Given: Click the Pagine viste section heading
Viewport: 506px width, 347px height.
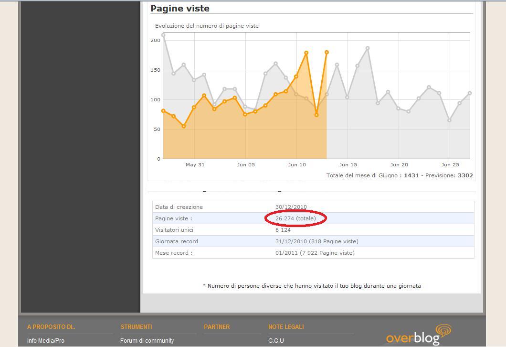Looking at the screenshot, I should [180, 9].
